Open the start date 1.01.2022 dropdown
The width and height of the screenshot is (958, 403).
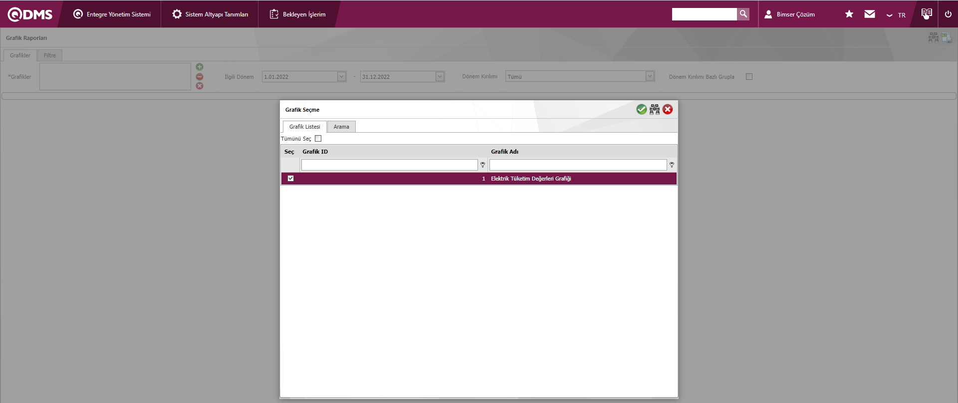click(x=341, y=77)
